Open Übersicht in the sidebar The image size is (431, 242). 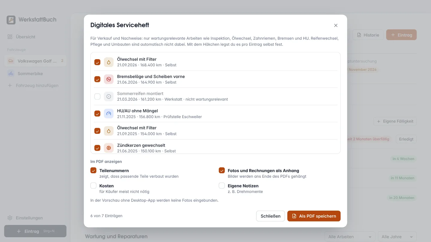[x=35, y=37]
